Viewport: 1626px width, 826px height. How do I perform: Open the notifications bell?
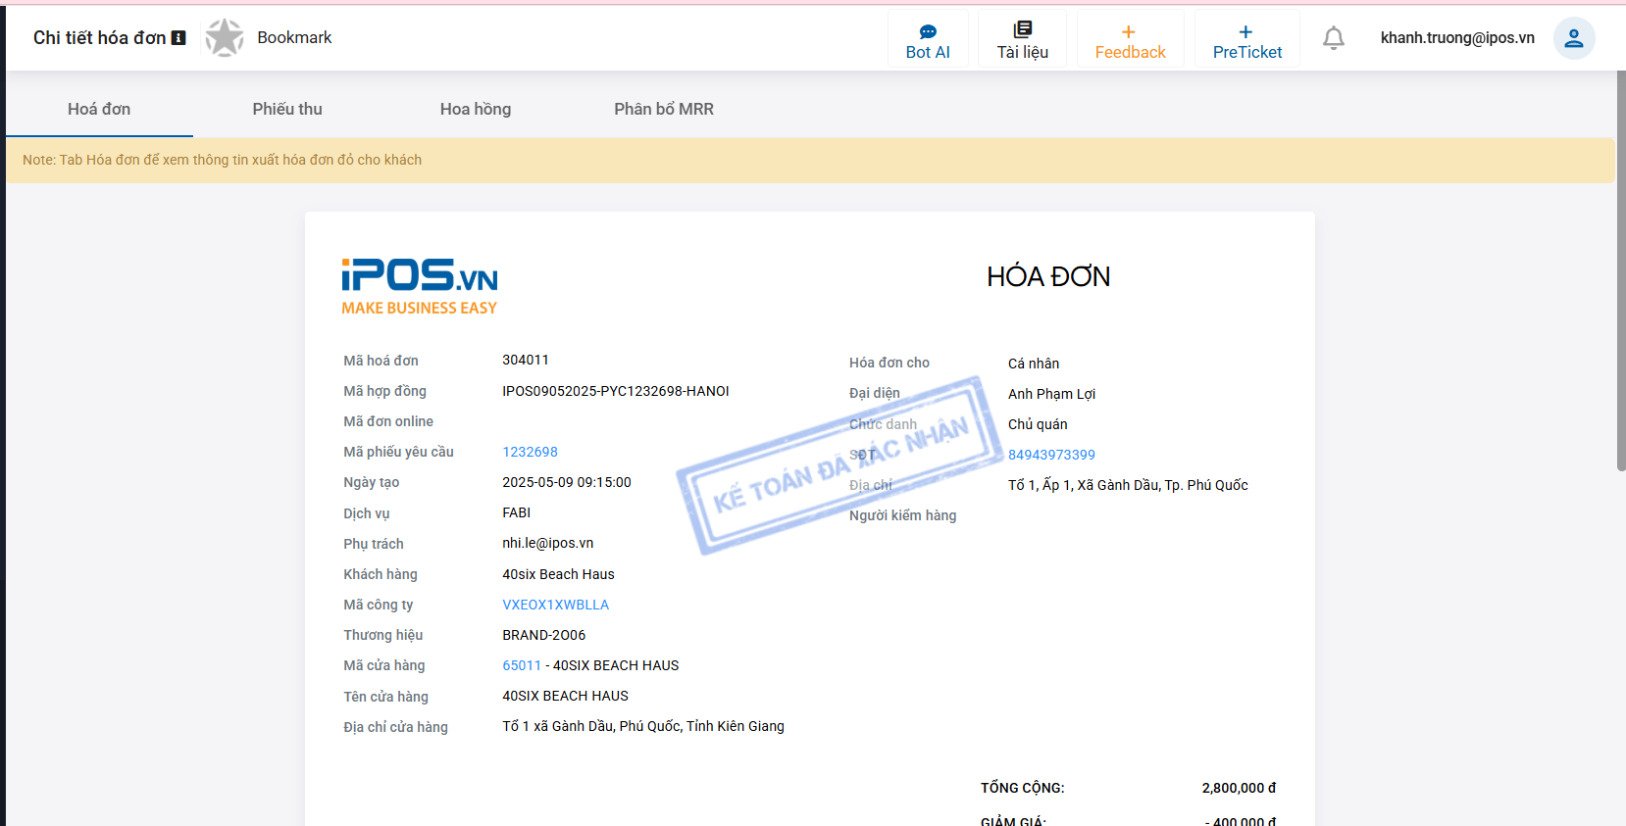pyautogui.click(x=1334, y=38)
